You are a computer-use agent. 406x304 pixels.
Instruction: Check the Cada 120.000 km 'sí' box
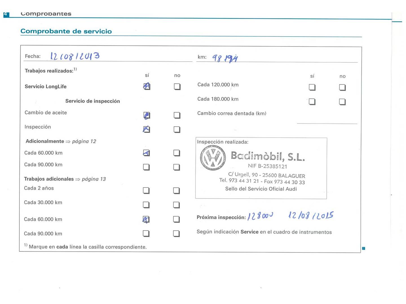pos(312,87)
